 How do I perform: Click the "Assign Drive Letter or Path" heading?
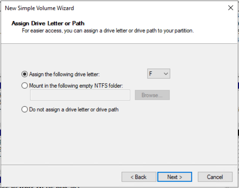(48, 23)
